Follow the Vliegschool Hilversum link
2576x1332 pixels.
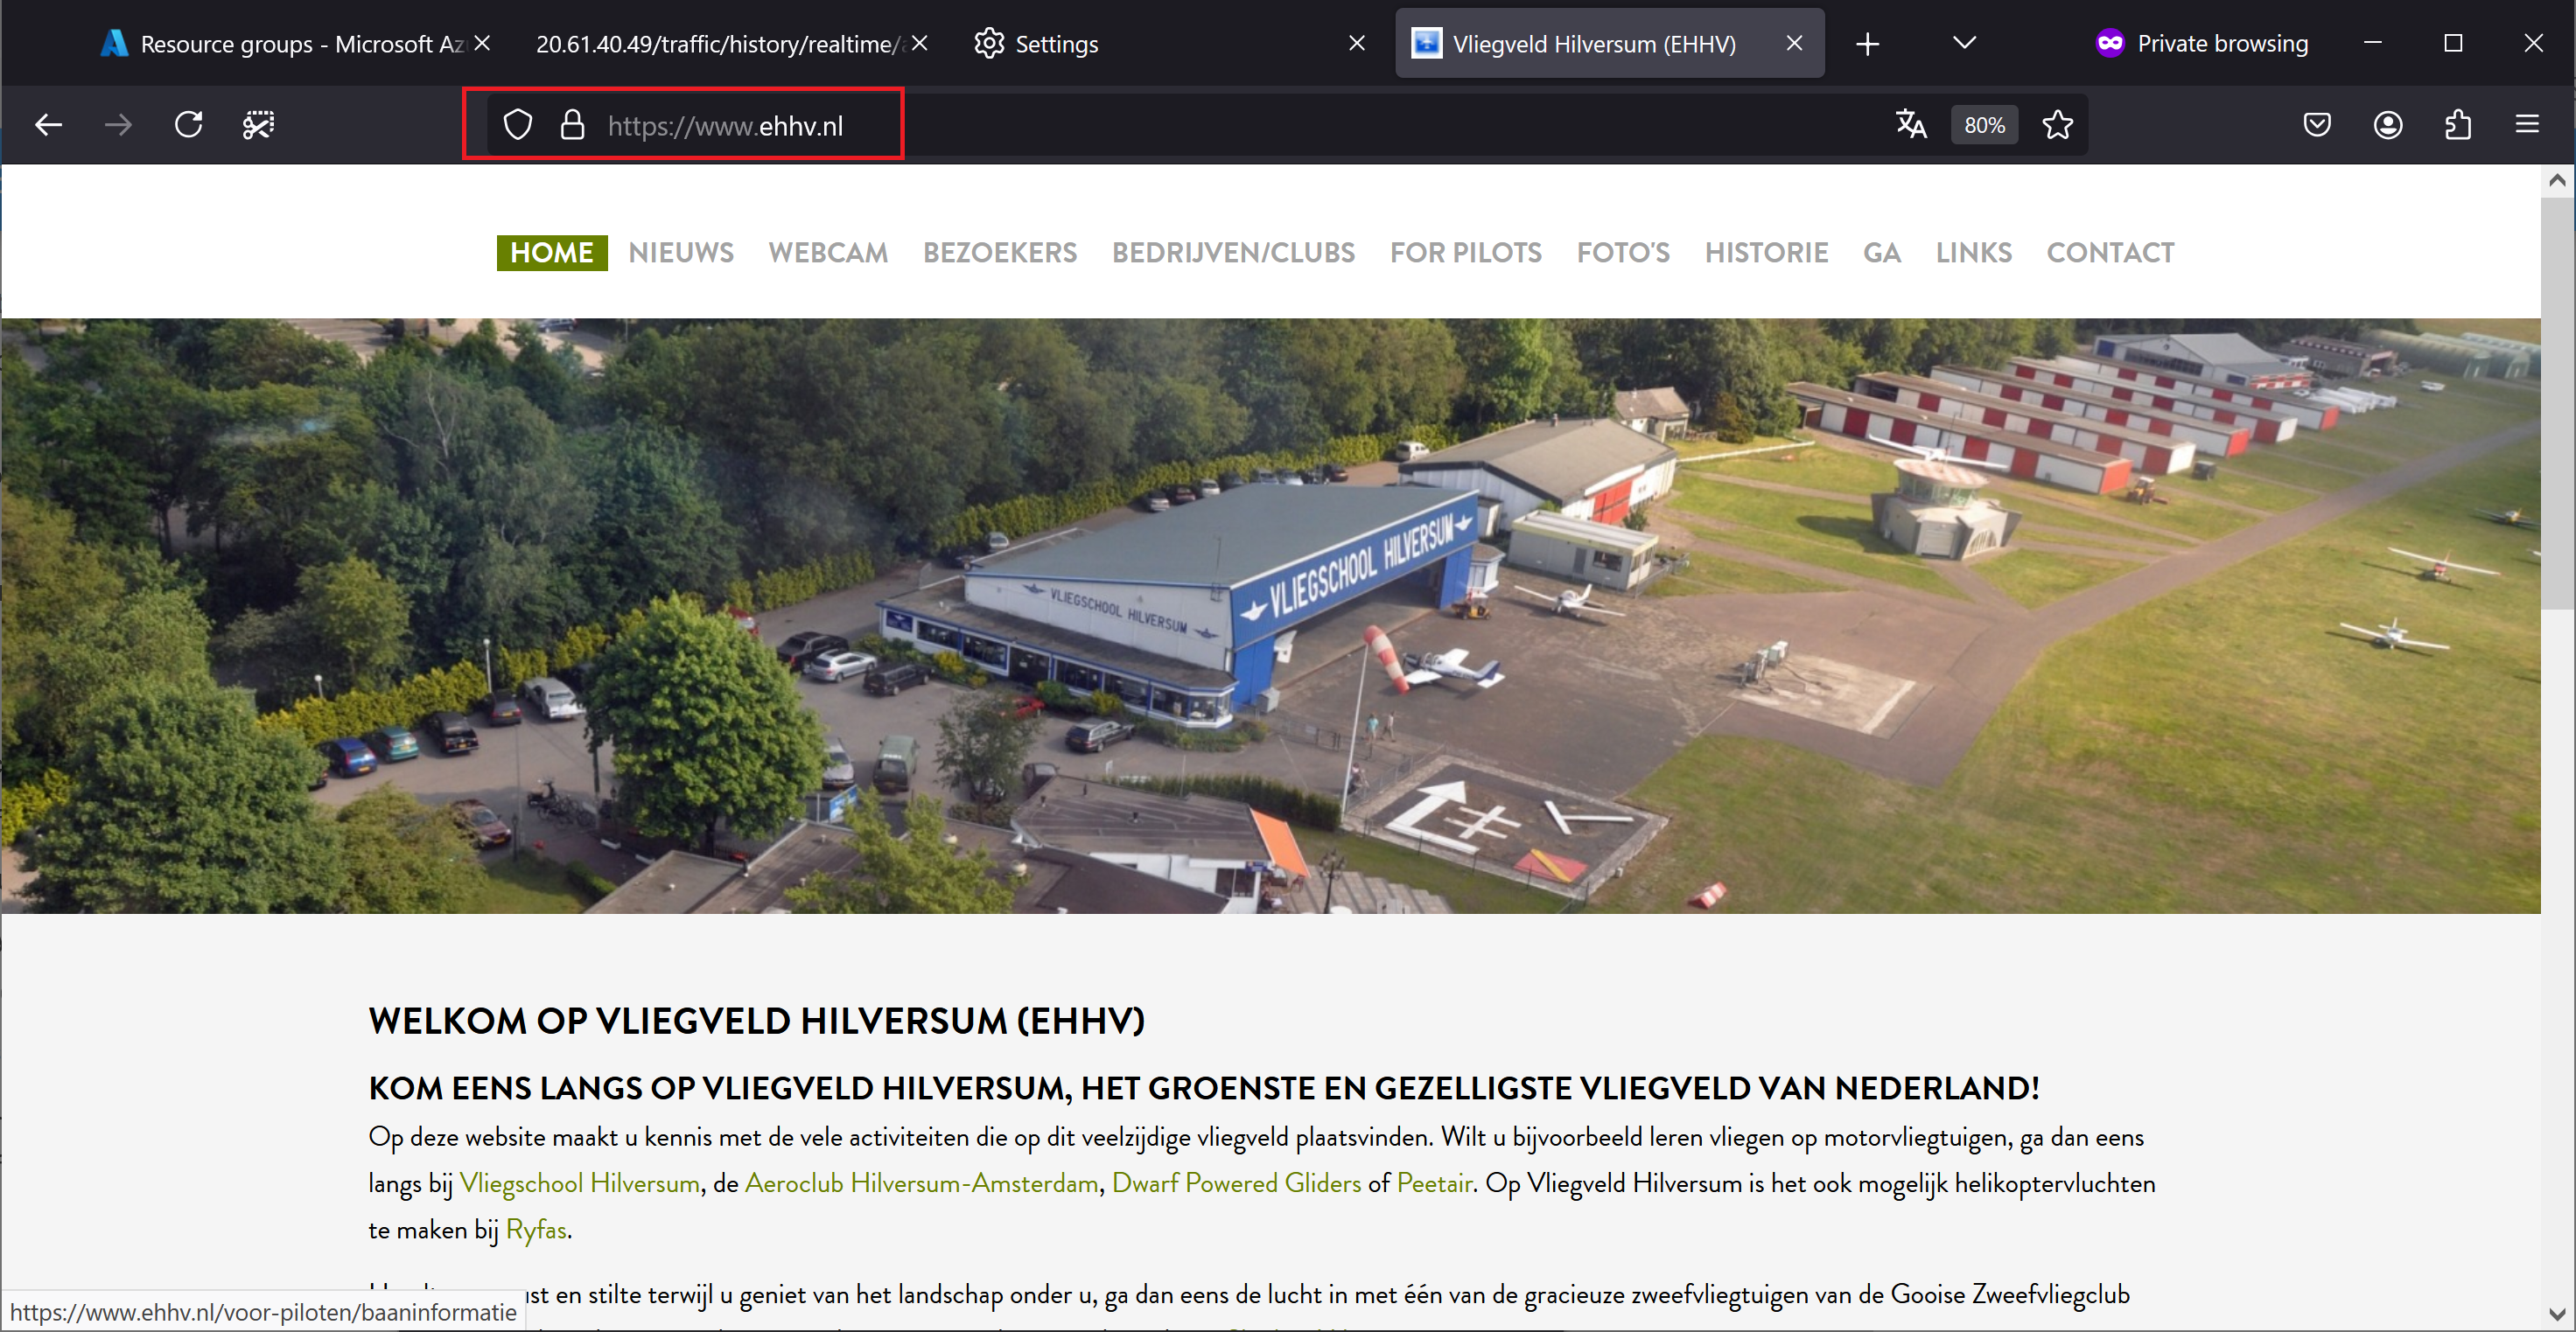579,1183
